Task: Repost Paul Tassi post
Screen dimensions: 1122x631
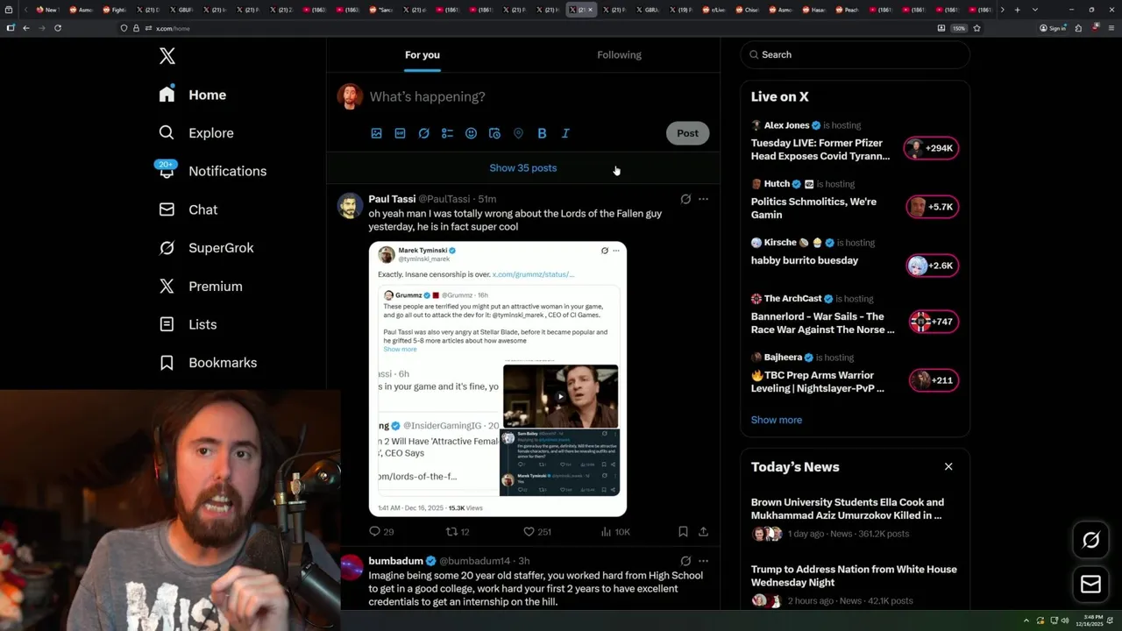Action: coord(458,531)
